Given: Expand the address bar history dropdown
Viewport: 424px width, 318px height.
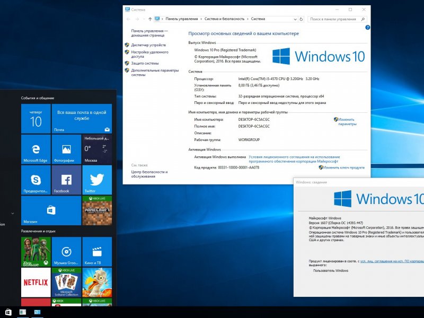Looking at the screenshot, I should [x=295, y=19].
